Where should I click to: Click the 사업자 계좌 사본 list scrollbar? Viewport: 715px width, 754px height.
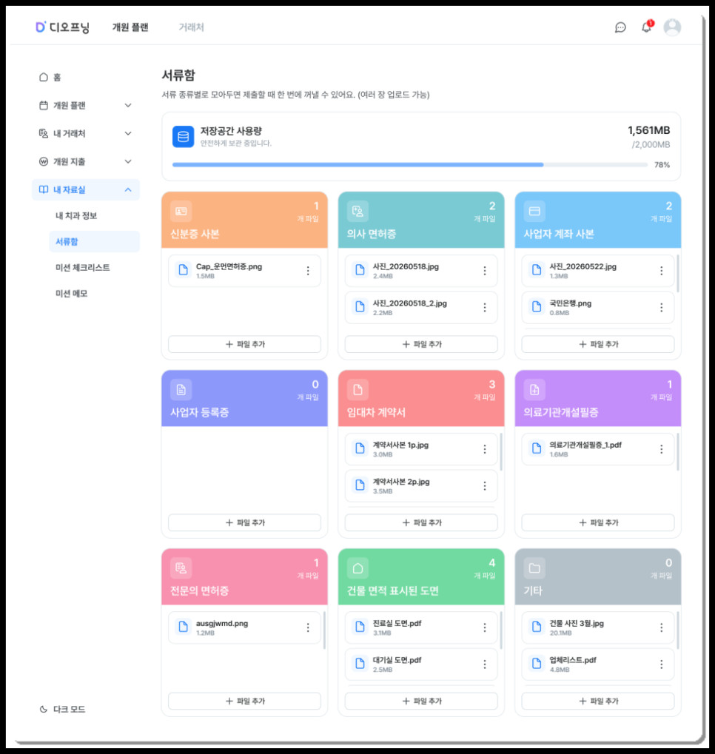point(678,274)
